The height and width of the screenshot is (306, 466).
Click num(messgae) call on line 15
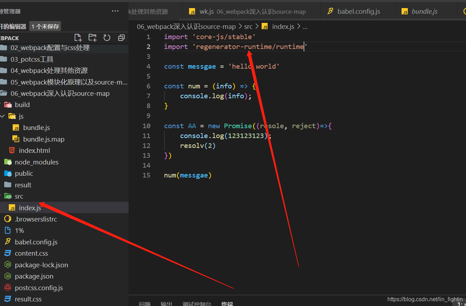188,175
